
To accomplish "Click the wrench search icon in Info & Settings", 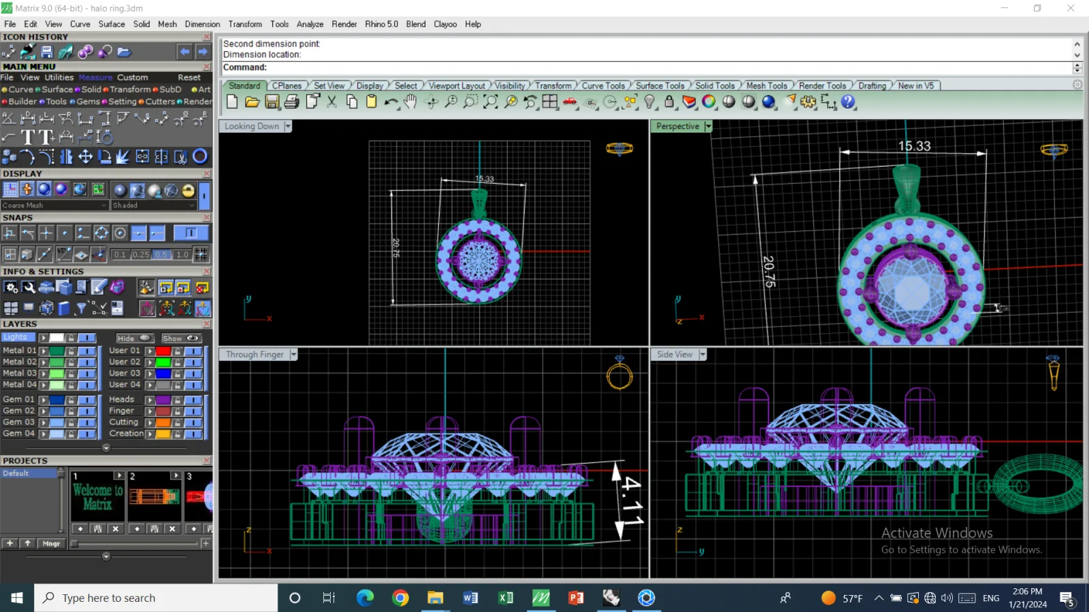I will pos(29,288).
